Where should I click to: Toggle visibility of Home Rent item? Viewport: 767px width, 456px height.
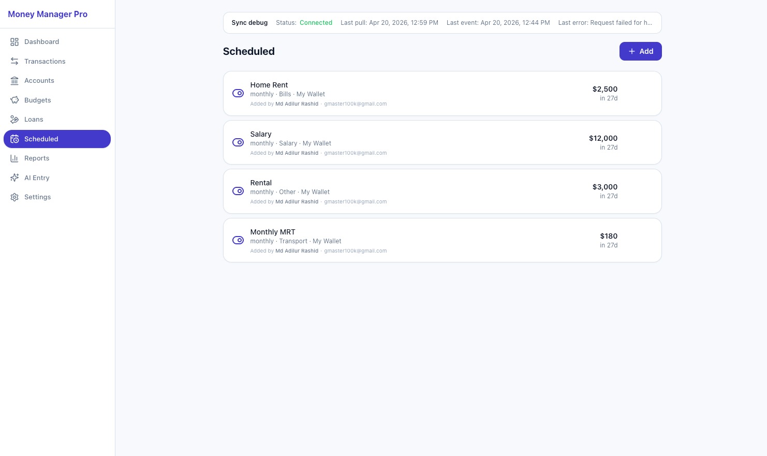(x=238, y=93)
